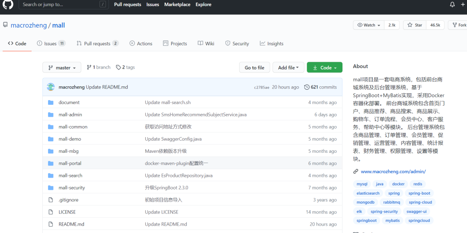467x233 pixels.
Task: Select the mybatis topic tag
Action: [393, 221]
